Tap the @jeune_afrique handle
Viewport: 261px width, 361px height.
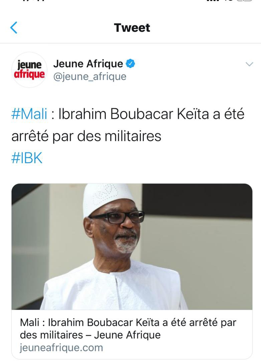[90, 77]
